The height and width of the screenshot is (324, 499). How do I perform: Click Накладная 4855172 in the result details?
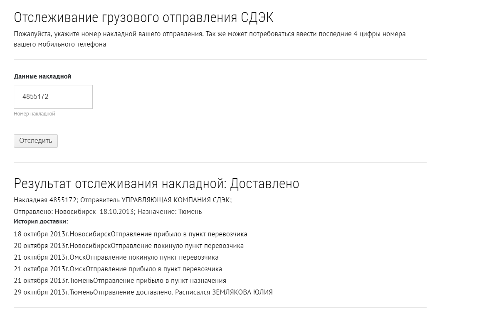tap(45, 200)
